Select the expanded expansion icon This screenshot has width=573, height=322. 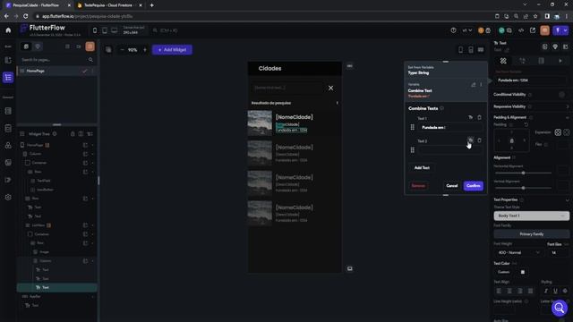pyautogui.click(x=558, y=132)
